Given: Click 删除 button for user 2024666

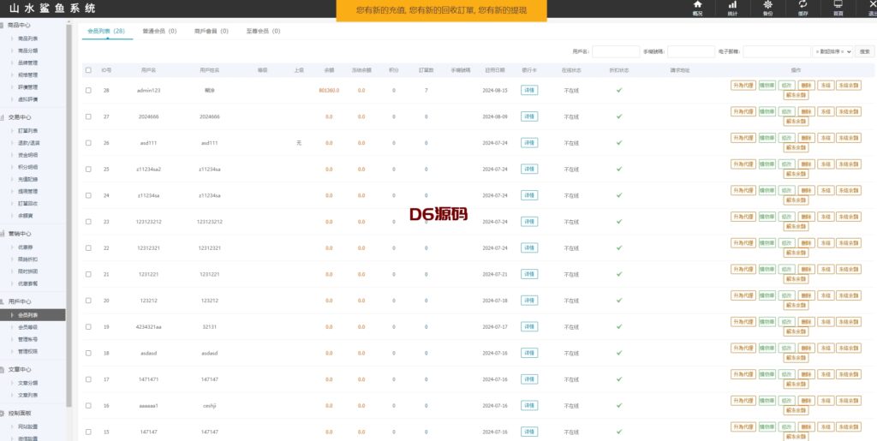Looking at the screenshot, I should 806,111.
